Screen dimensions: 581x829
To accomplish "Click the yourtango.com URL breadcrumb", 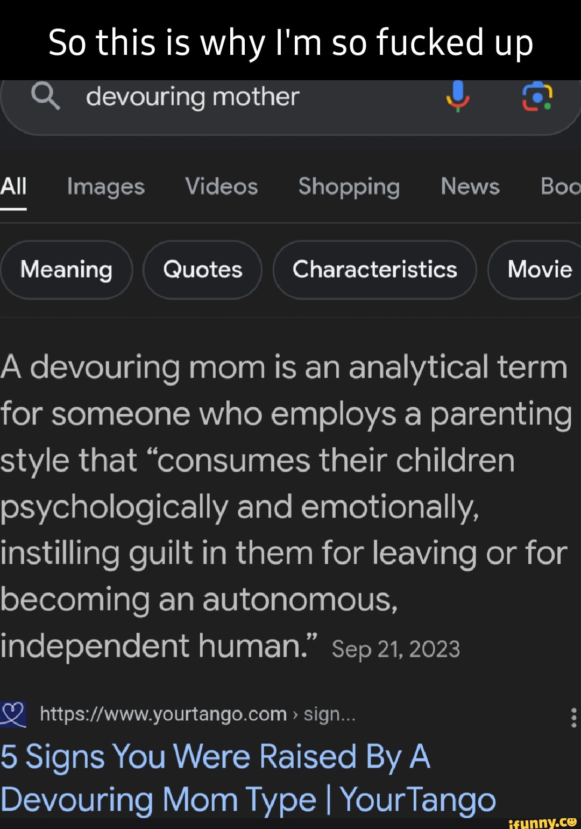I will click(x=197, y=714).
